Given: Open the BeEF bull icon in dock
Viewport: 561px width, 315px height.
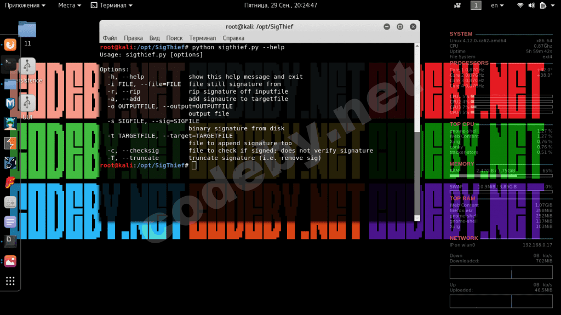Looking at the screenshot, I should click(x=10, y=163).
